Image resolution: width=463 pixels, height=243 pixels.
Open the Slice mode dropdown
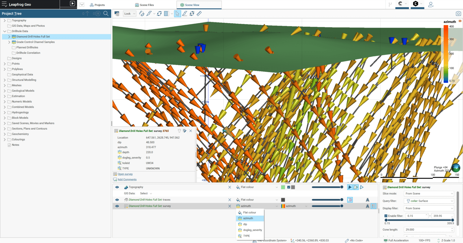pos(429,193)
